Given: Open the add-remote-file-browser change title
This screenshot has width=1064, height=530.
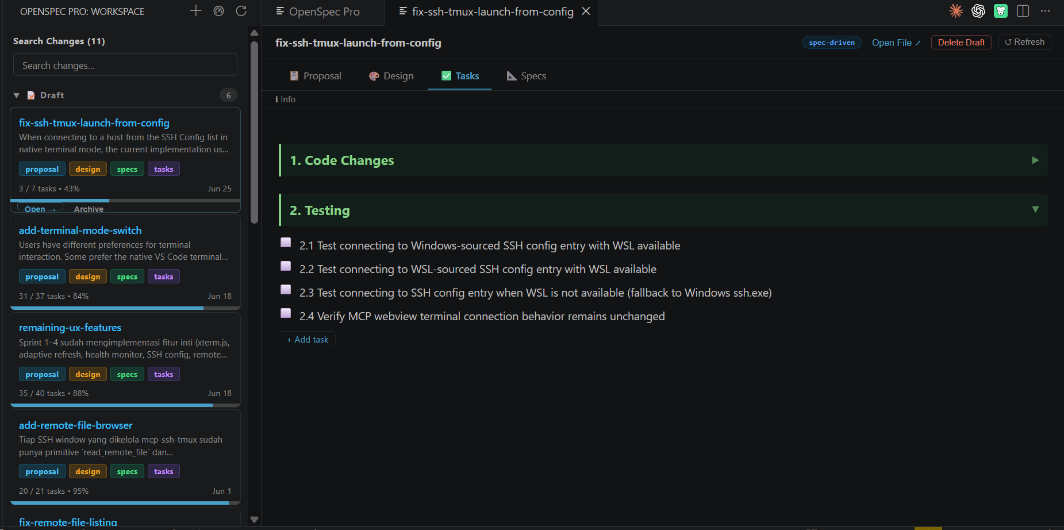Looking at the screenshot, I should click(76, 425).
